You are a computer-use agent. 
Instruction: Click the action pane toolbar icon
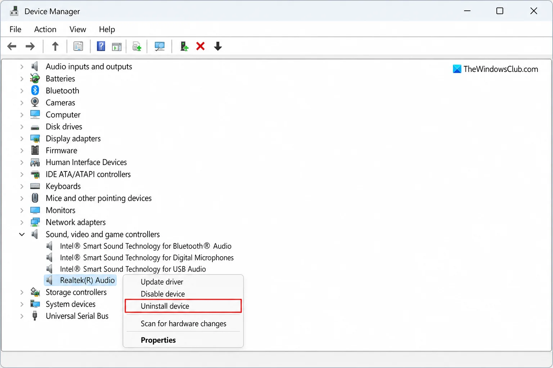[x=117, y=47]
